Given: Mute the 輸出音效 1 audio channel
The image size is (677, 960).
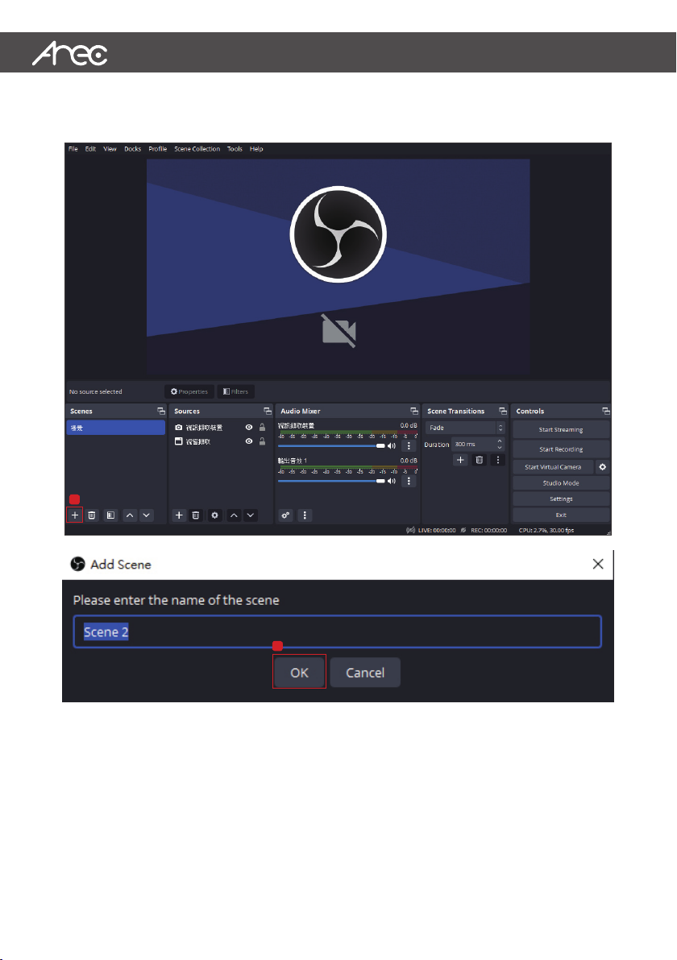Looking at the screenshot, I should [392, 482].
